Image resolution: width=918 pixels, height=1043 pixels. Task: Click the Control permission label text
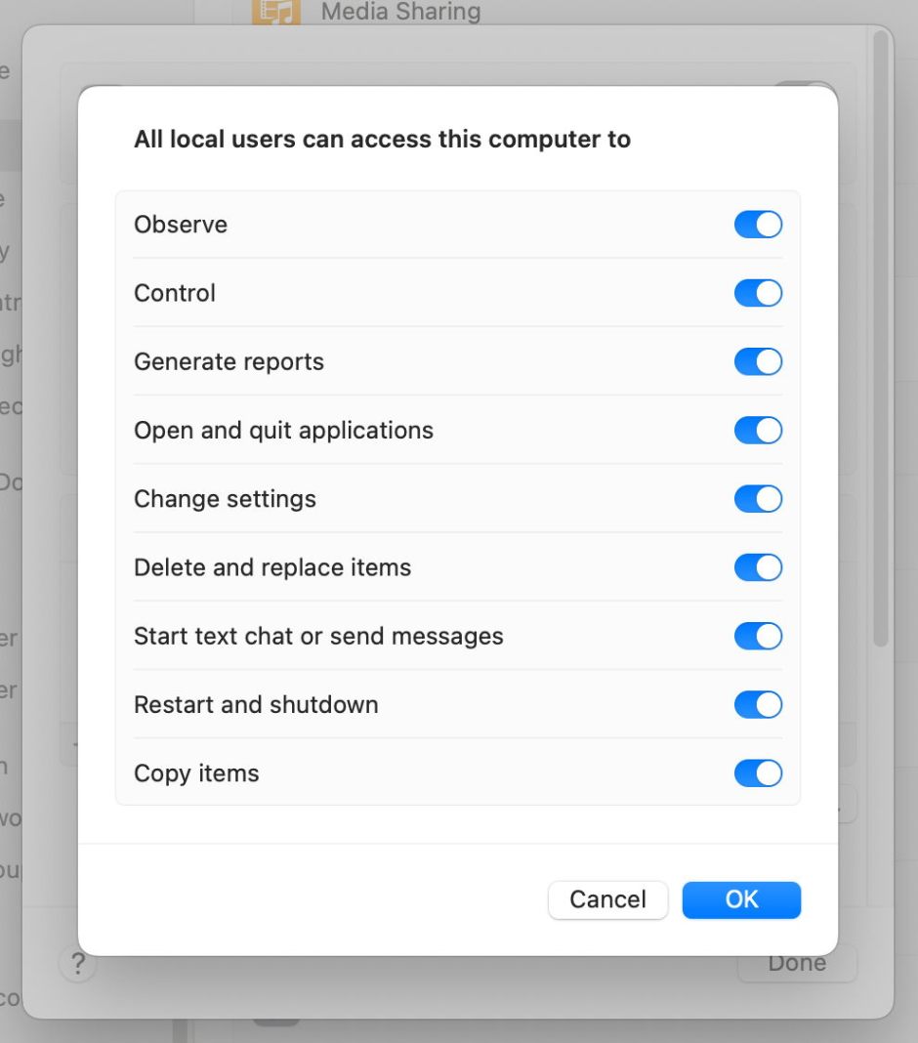tap(175, 293)
